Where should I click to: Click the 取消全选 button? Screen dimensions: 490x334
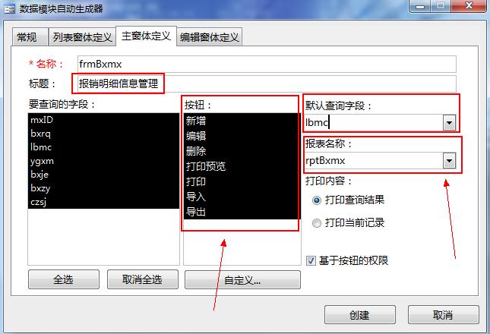click(143, 279)
